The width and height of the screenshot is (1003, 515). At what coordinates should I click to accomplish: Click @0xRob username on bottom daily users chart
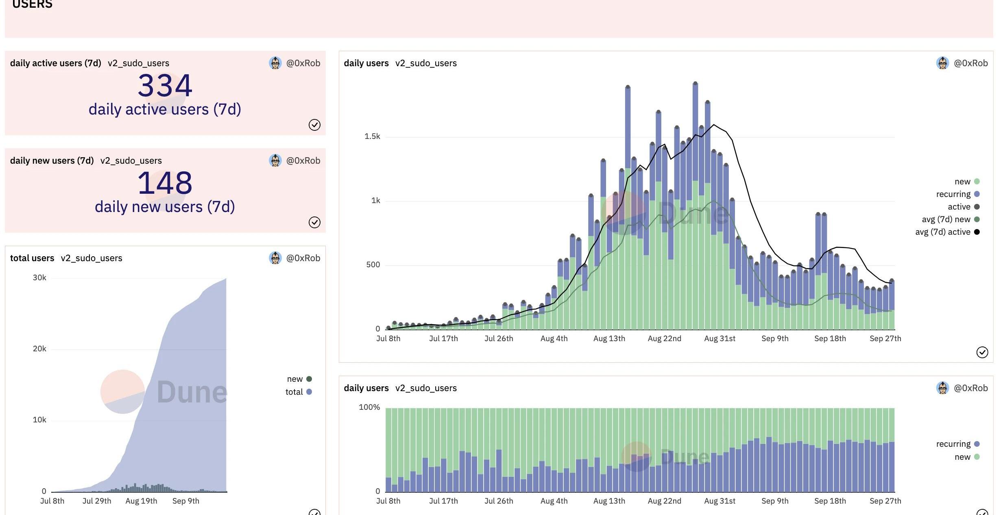tap(970, 388)
